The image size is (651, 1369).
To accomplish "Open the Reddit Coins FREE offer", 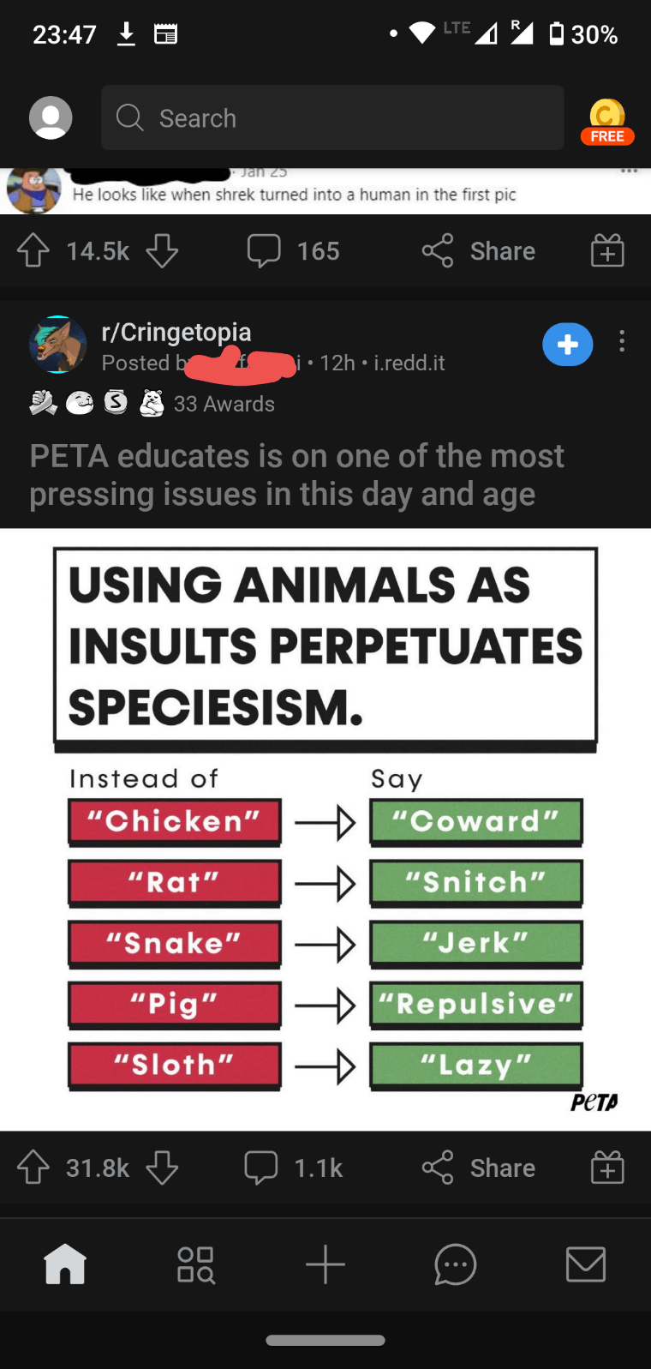I will tap(607, 118).
